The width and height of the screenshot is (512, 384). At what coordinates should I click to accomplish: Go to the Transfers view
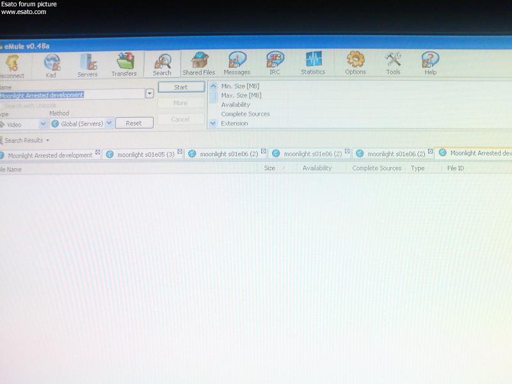[124, 65]
